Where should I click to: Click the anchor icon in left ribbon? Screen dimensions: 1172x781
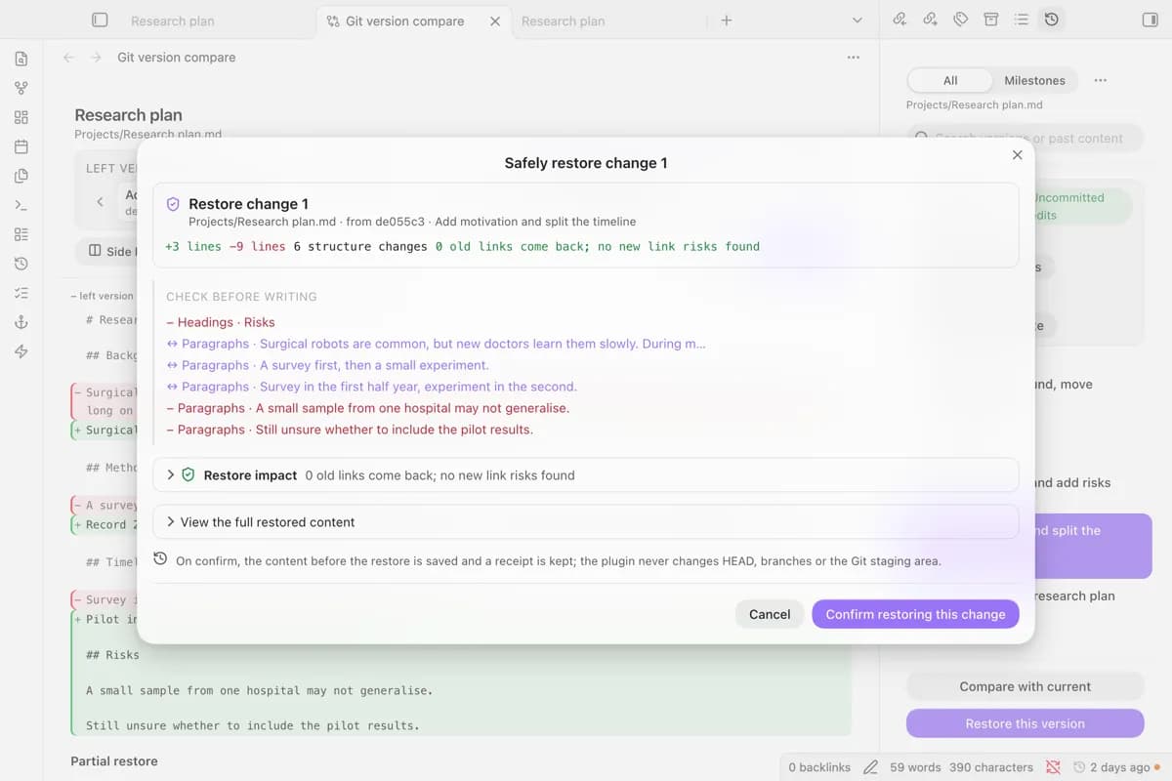pyautogui.click(x=21, y=322)
